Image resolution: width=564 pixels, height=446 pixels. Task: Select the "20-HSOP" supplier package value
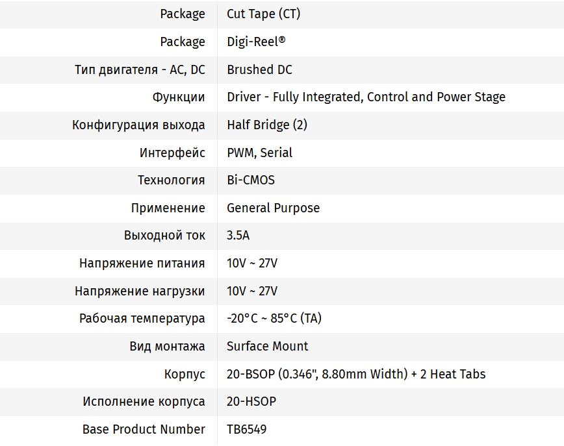[x=251, y=401]
